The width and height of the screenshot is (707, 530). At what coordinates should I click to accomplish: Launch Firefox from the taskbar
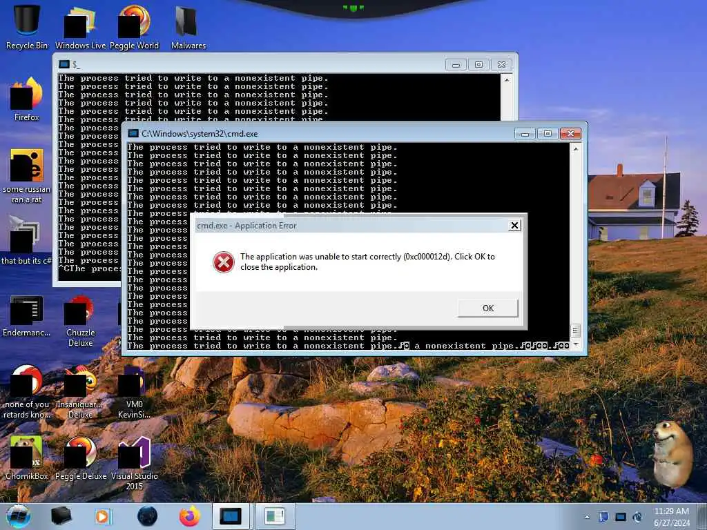[189, 516]
